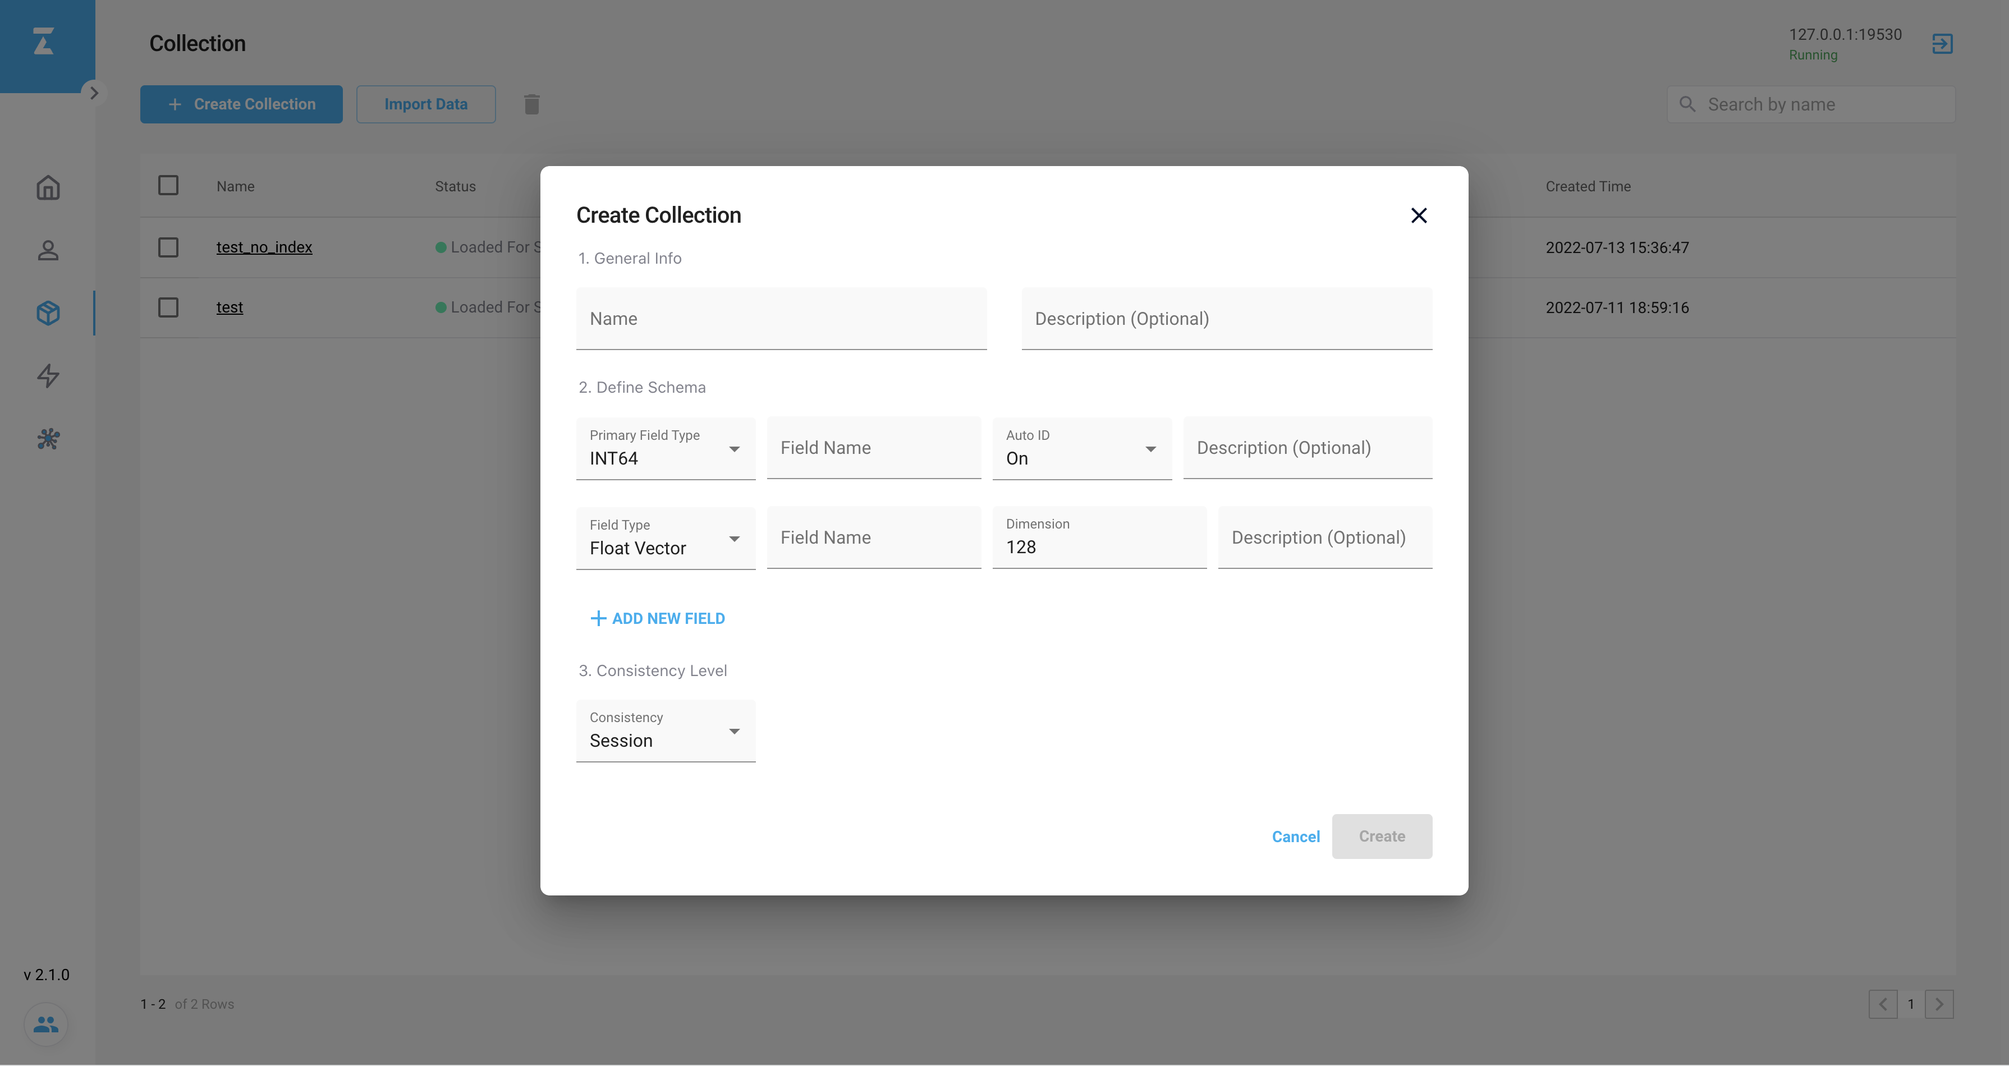Select the Collection cube icon in sidebar
The width and height of the screenshot is (2009, 1066).
pyautogui.click(x=48, y=314)
